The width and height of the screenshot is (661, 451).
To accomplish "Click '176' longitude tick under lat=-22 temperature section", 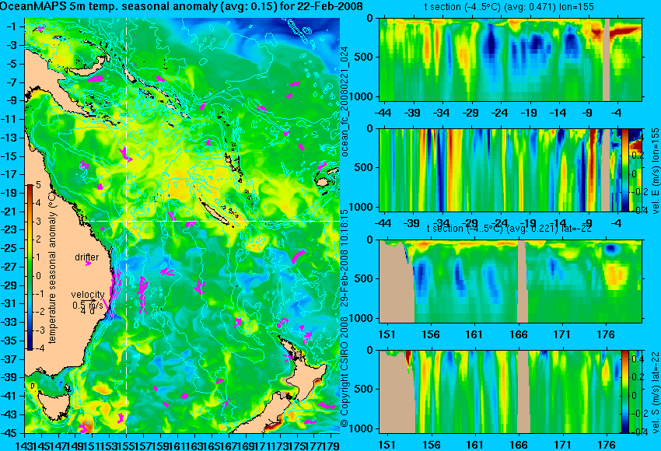I will [606, 334].
